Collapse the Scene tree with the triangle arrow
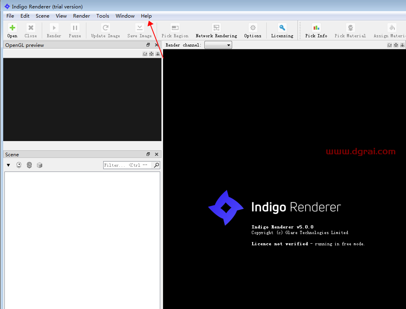 pyautogui.click(x=8, y=165)
